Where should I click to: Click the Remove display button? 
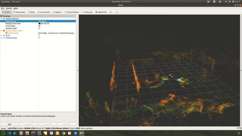[x=47, y=124]
